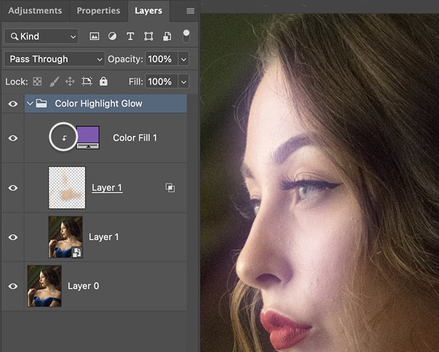Filter for smart objects icon
Viewport: 439px width, 352px height.
[167, 36]
